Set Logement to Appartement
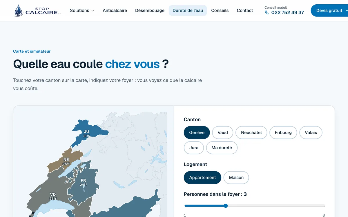 [203, 178]
